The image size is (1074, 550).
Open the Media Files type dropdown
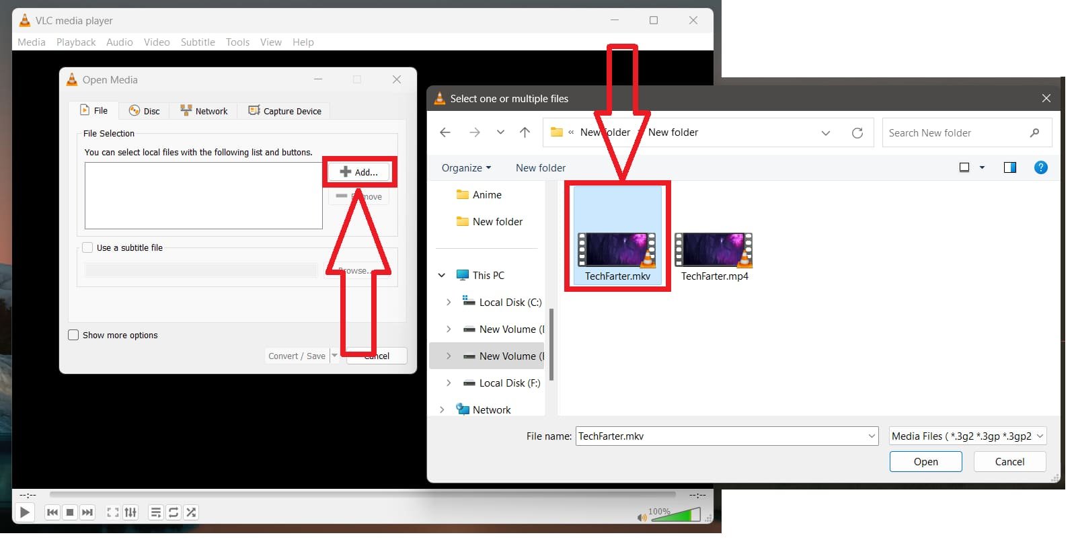tap(967, 436)
